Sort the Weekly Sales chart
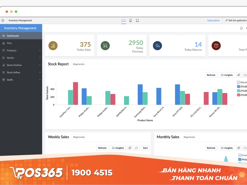 click(x=145, y=148)
